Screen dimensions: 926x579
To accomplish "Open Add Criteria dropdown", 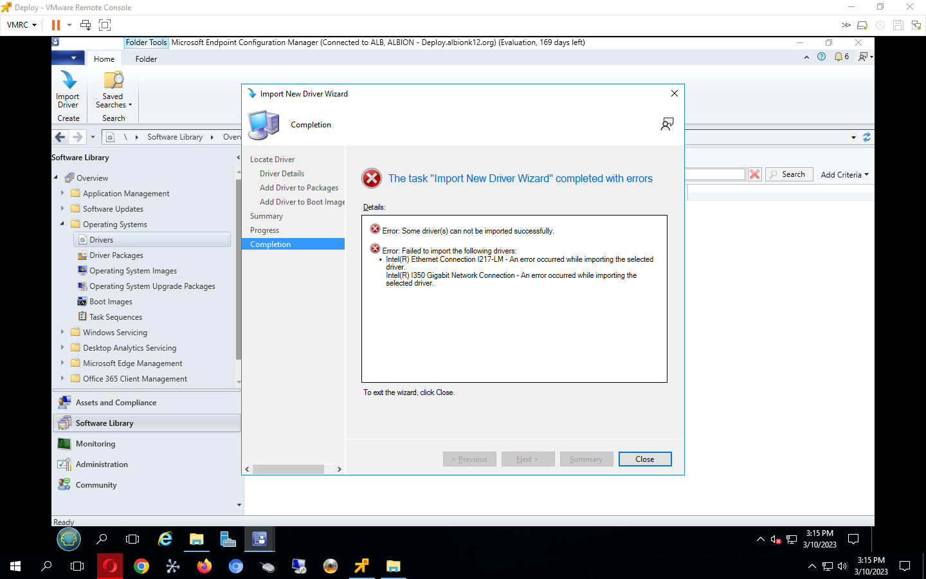I will 844,174.
